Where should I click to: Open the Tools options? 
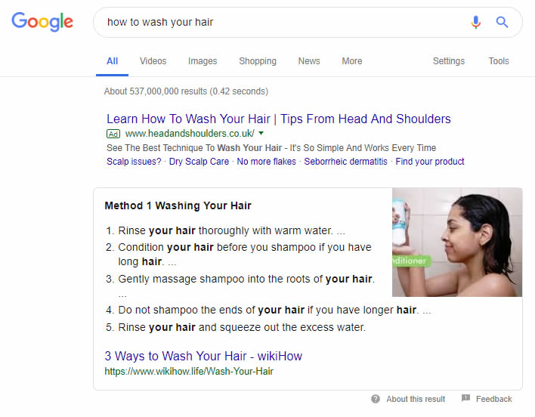coord(499,61)
